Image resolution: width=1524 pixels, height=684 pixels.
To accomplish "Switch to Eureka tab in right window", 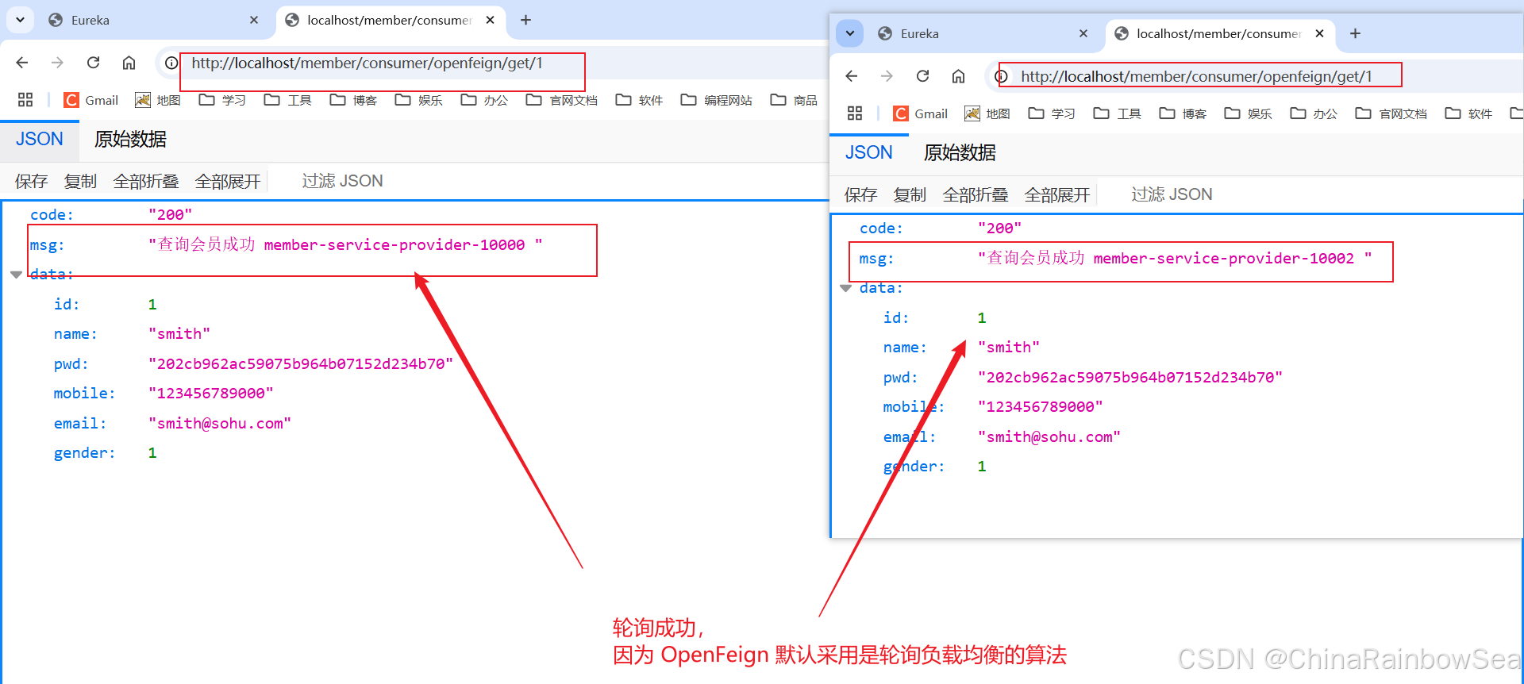I will [984, 33].
